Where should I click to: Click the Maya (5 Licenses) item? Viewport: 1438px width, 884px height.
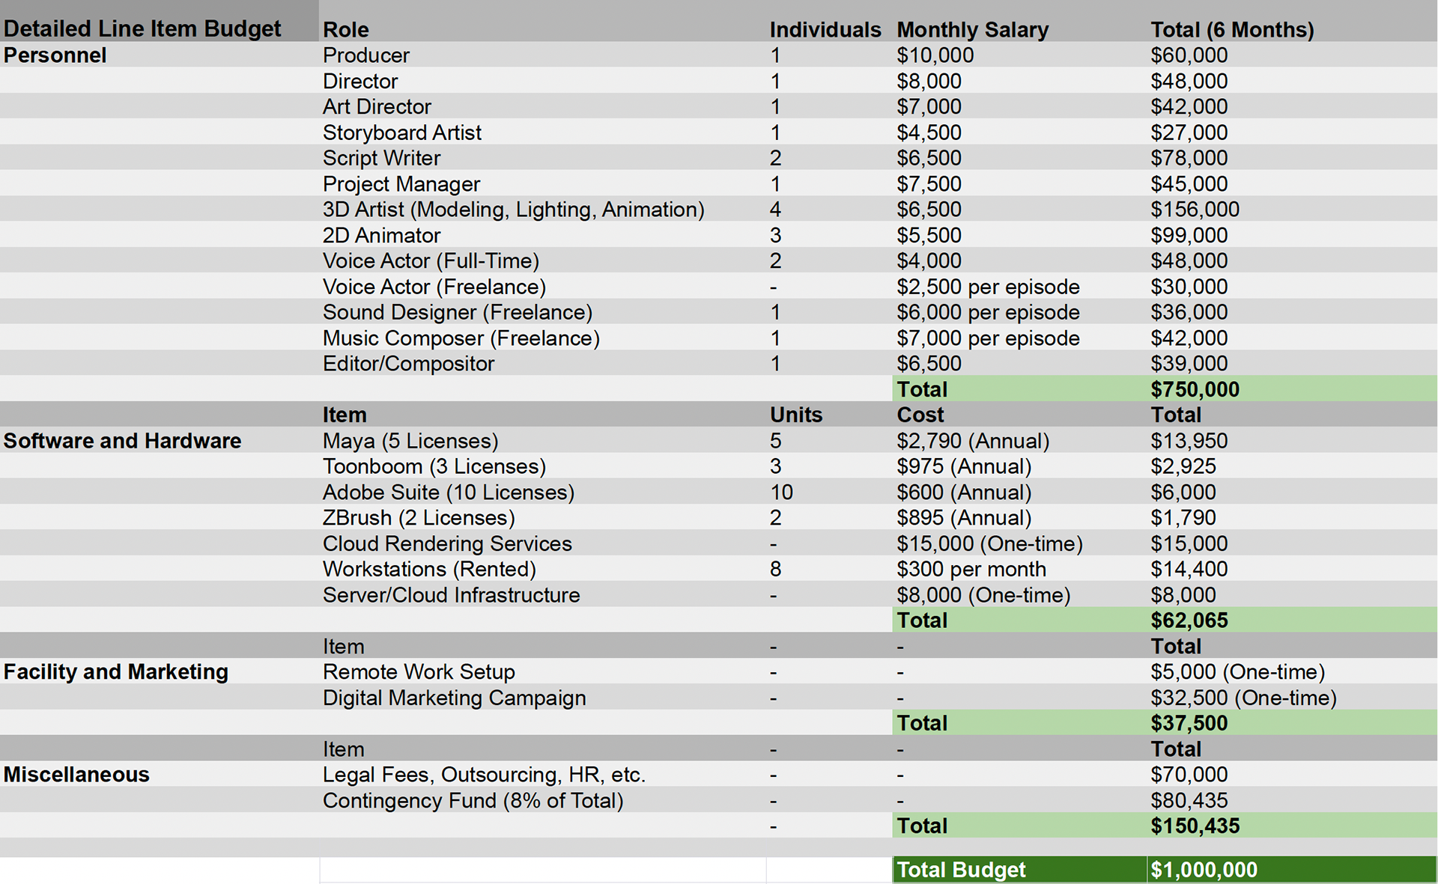(x=410, y=441)
